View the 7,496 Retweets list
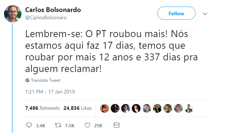229x136 pixels. click(43, 108)
